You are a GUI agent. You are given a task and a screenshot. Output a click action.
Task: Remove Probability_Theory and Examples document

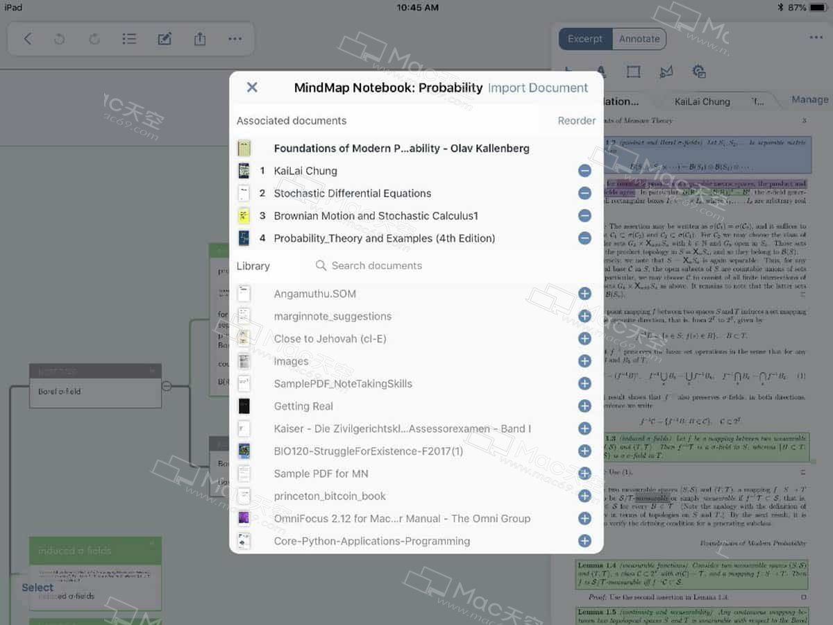[584, 238]
